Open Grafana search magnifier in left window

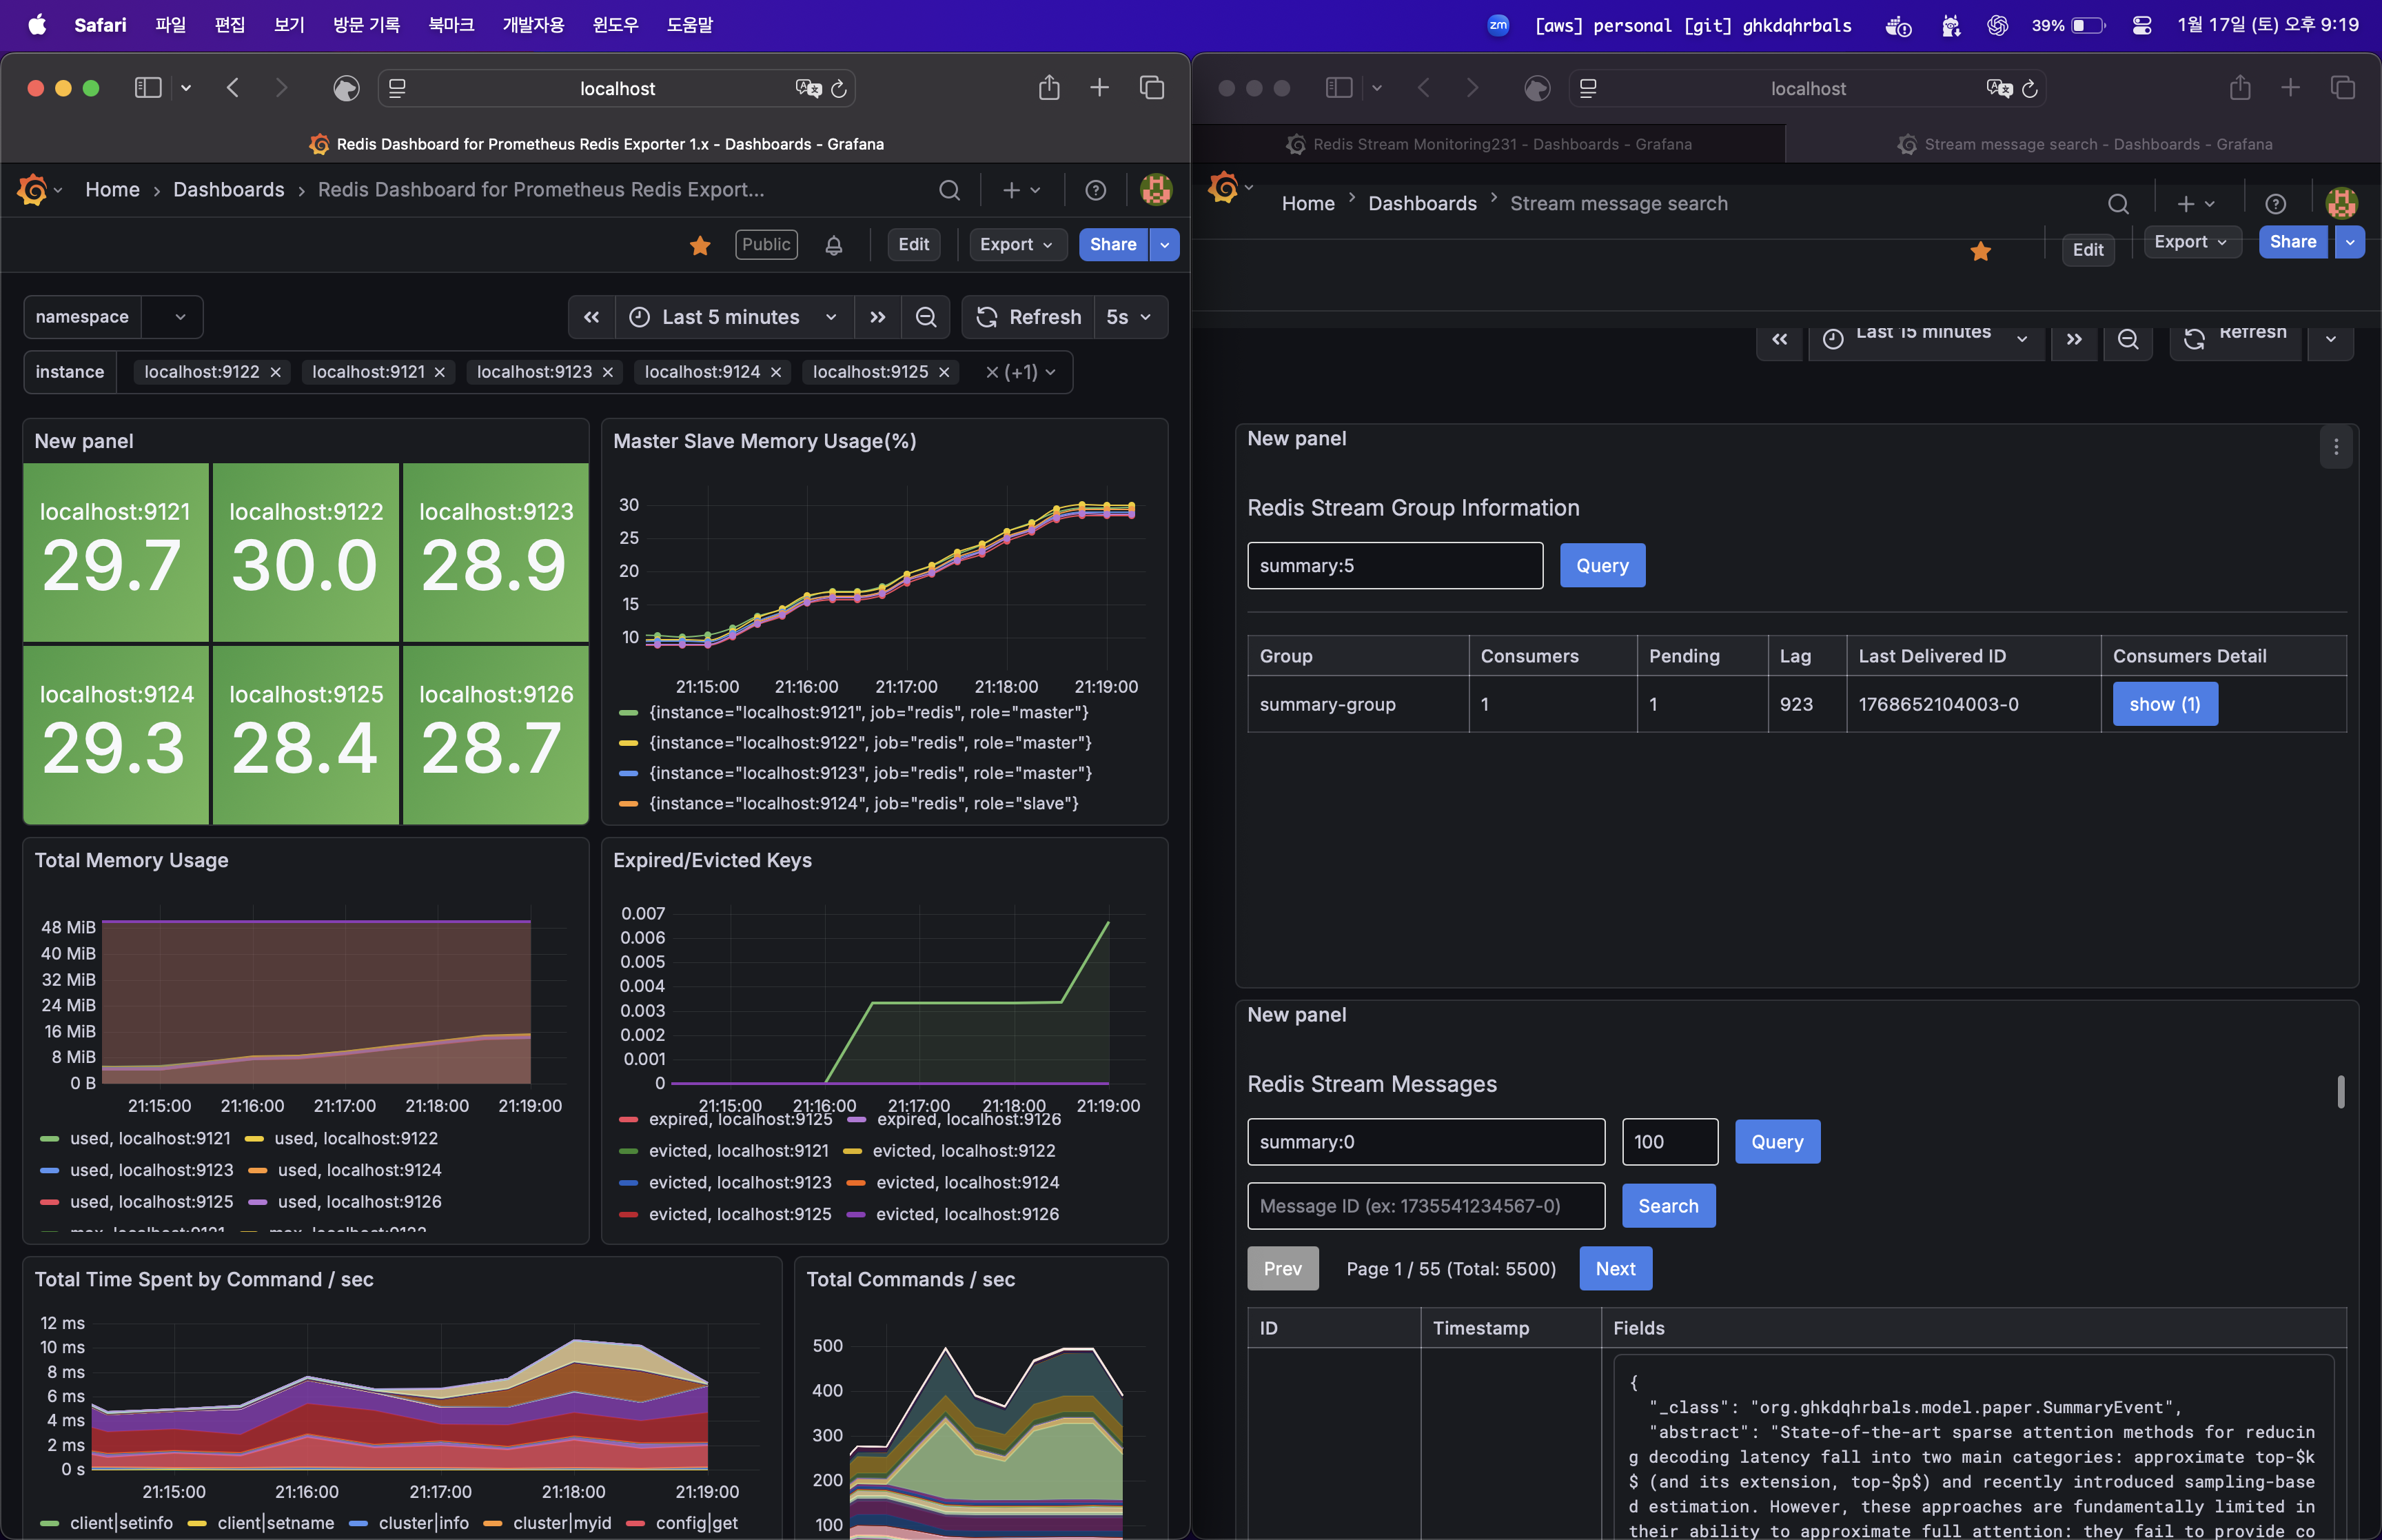click(948, 190)
